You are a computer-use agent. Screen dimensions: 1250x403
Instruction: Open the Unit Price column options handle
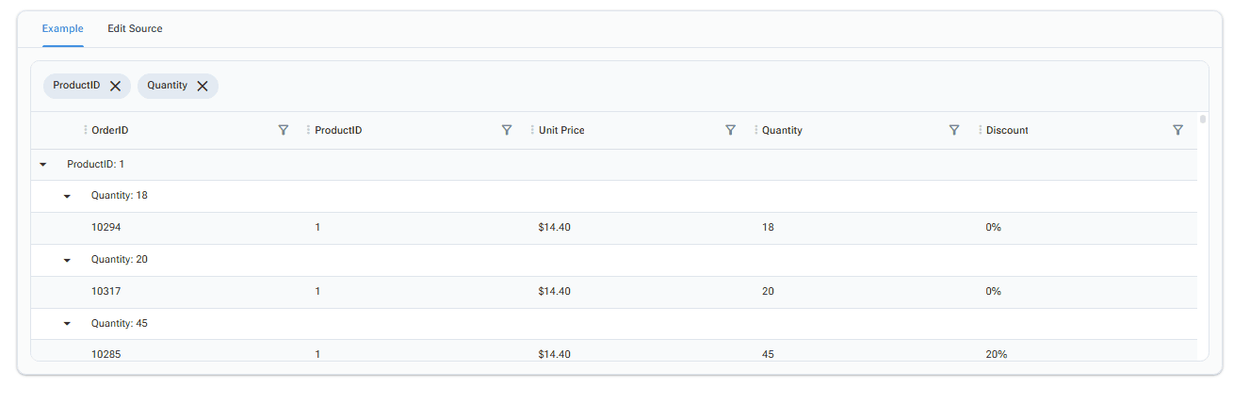coord(532,130)
